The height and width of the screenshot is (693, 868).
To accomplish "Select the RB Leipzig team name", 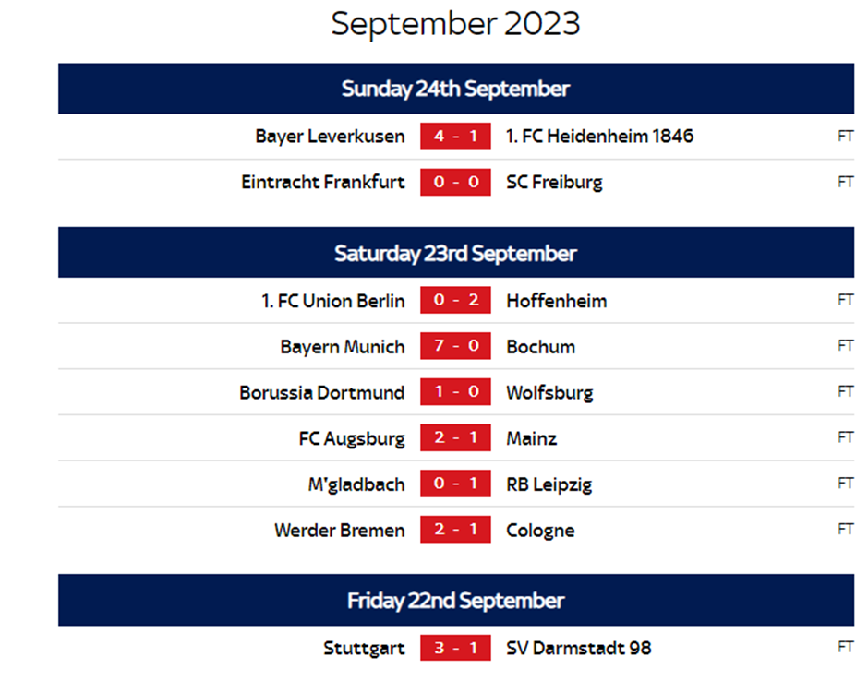I will (x=549, y=485).
